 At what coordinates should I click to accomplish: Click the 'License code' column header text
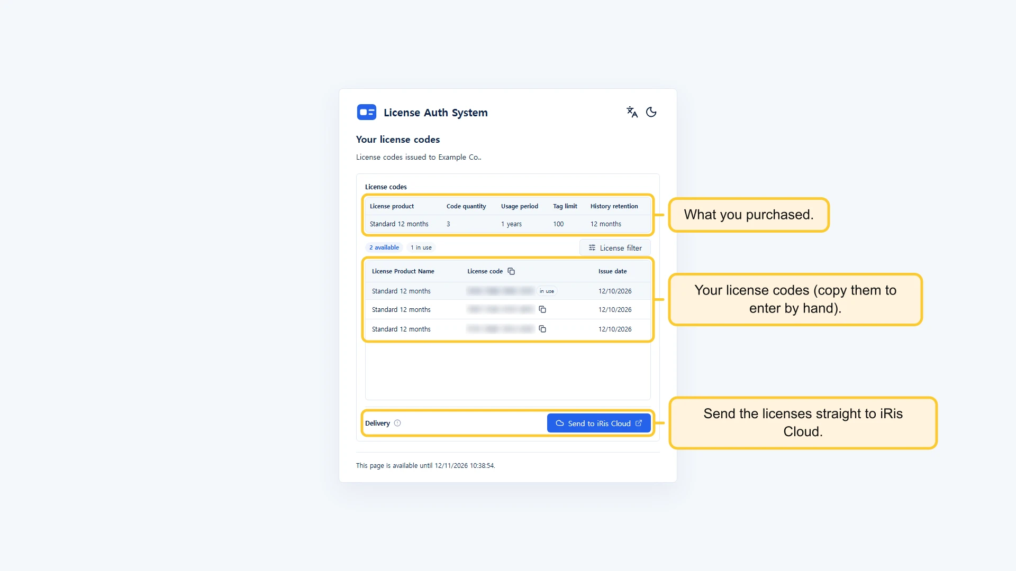485,271
